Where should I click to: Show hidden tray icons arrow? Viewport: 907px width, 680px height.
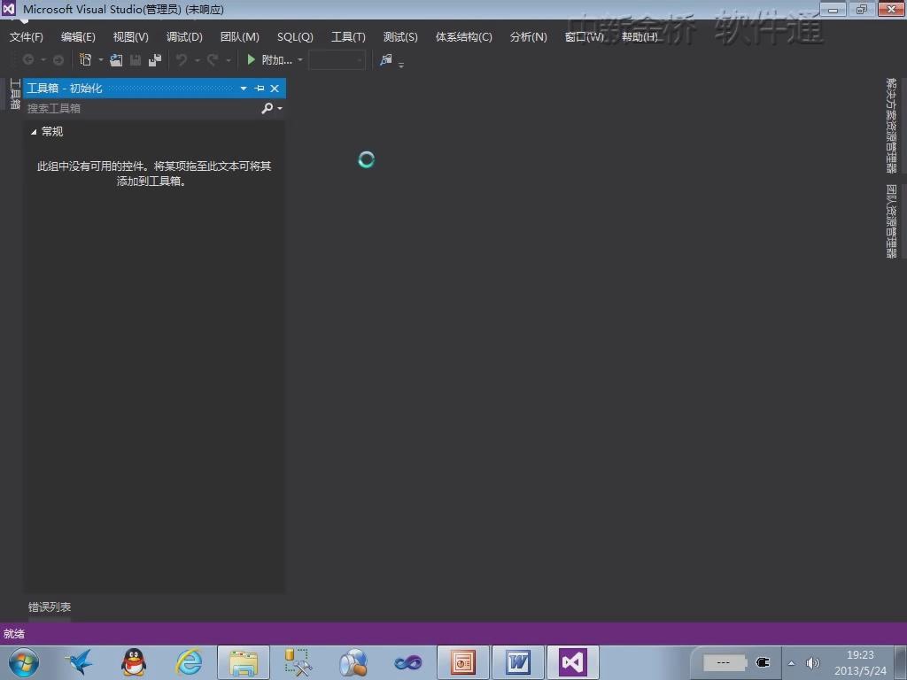tap(791, 663)
